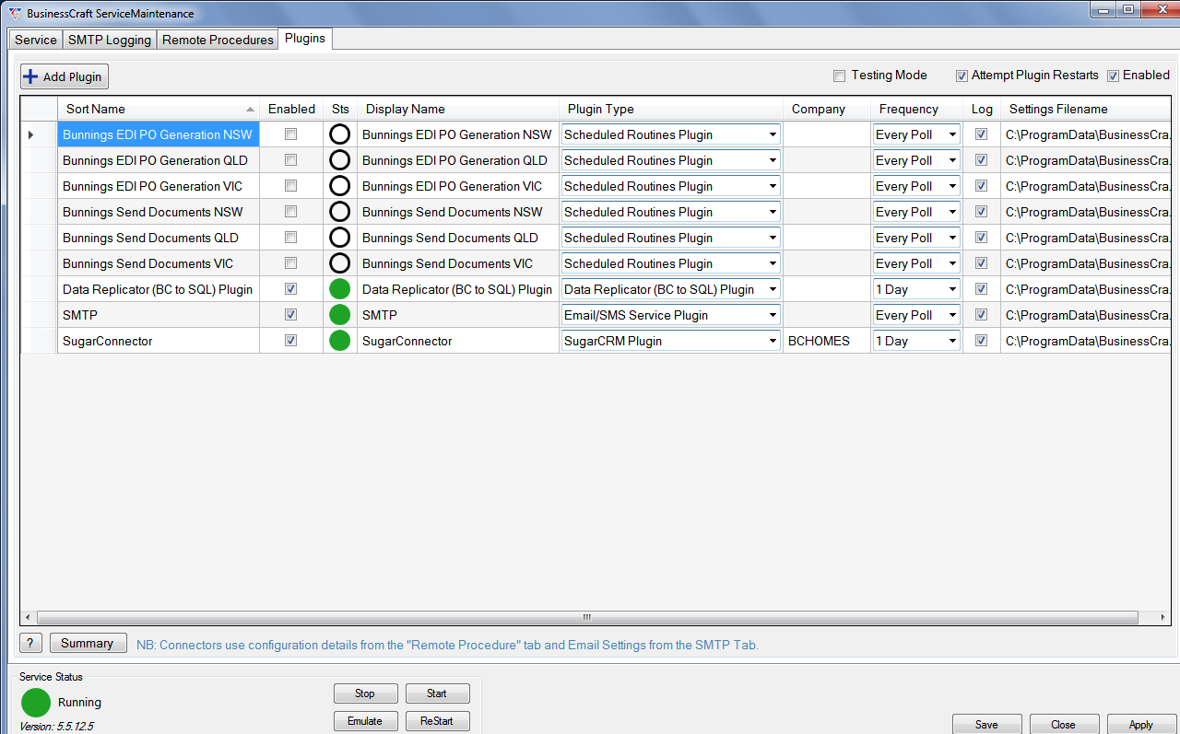Click green status indicator for SugarConnector row

(x=340, y=341)
